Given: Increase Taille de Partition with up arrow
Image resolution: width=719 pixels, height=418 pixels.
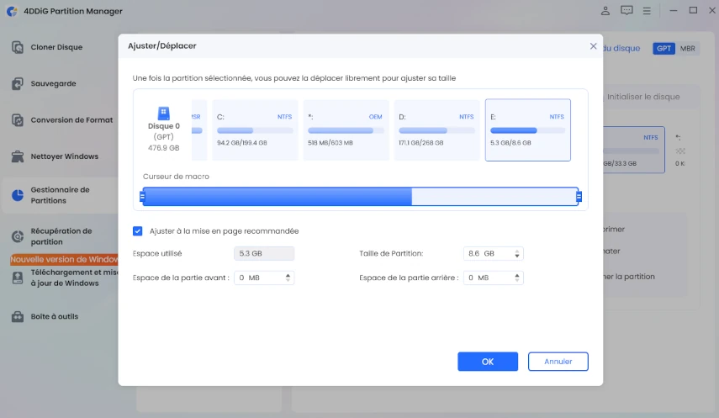Looking at the screenshot, I should (517, 251).
